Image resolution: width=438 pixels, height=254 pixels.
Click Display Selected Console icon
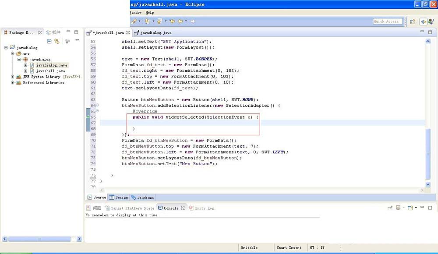click(398, 208)
